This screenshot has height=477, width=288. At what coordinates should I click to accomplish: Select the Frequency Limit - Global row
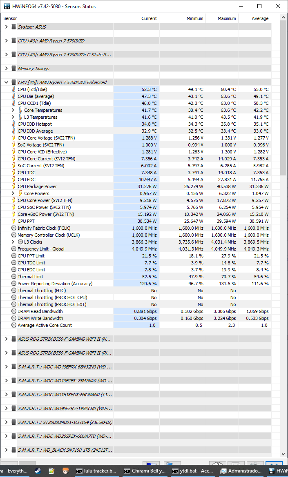point(136,249)
